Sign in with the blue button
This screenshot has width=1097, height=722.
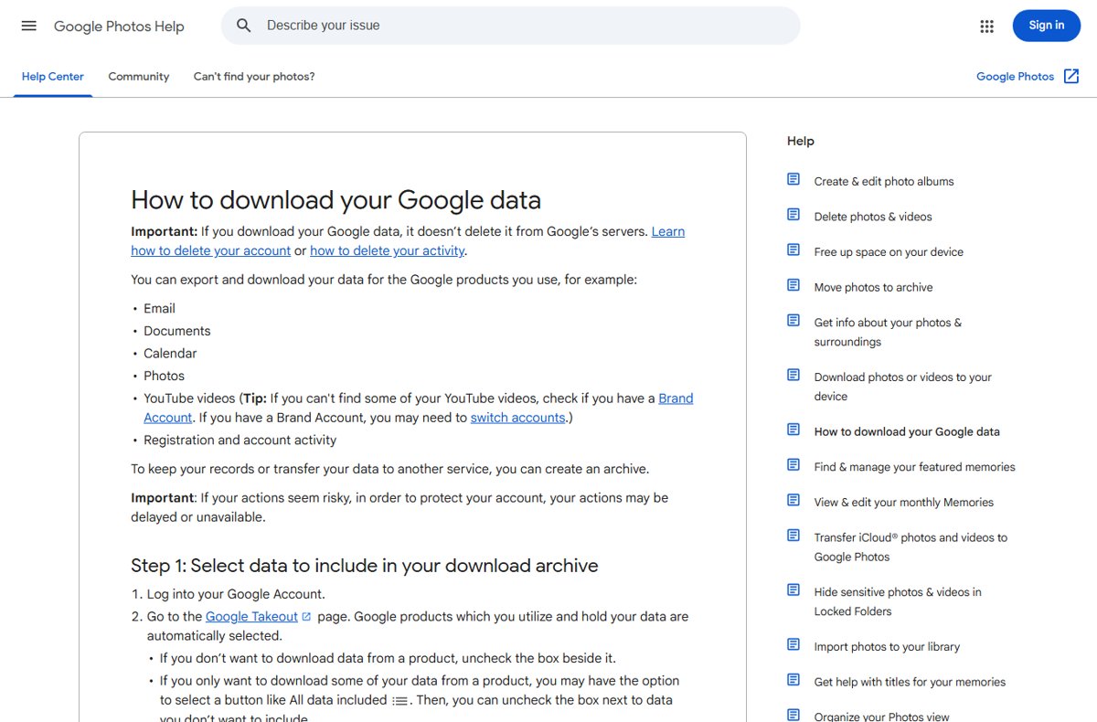click(1047, 26)
